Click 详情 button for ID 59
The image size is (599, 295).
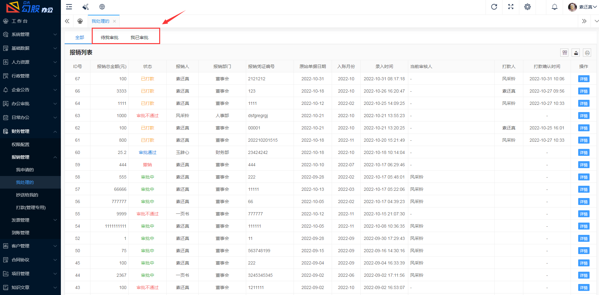(584, 165)
